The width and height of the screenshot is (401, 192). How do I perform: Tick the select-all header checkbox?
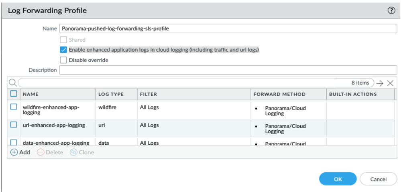click(14, 94)
